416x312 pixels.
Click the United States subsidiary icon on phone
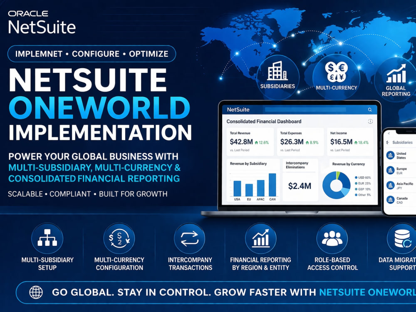point(390,155)
